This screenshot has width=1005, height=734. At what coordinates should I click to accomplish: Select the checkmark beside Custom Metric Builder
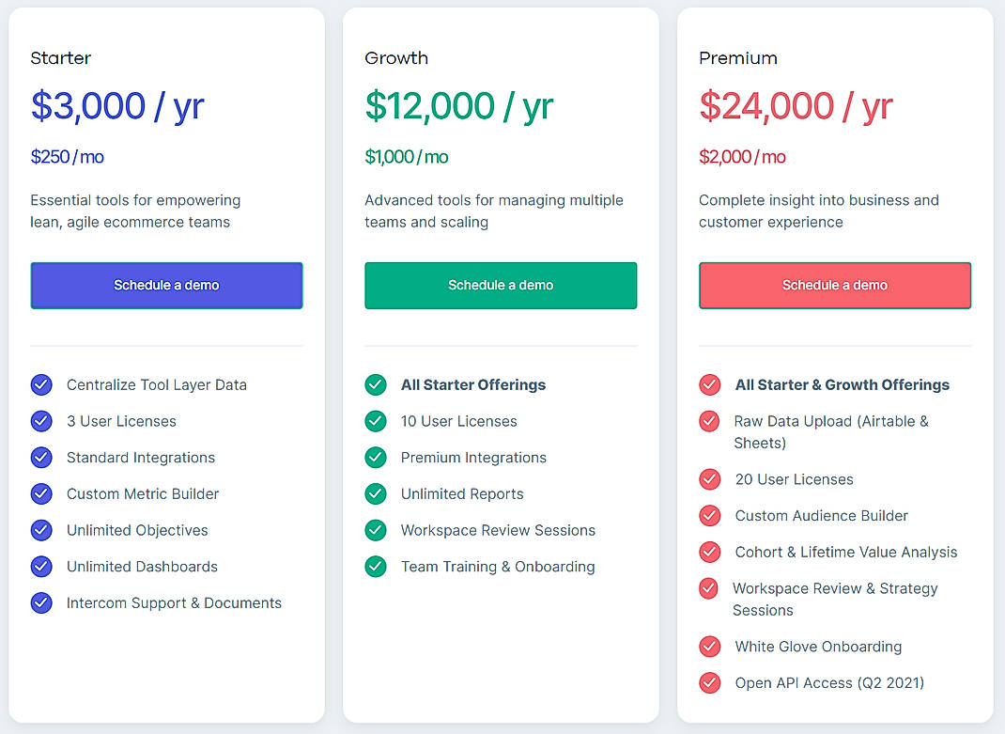coord(41,493)
